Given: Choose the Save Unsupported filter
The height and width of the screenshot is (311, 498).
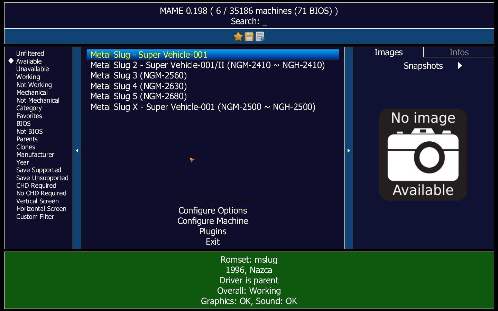Looking at the screenshot, I should tap(42, 178).
